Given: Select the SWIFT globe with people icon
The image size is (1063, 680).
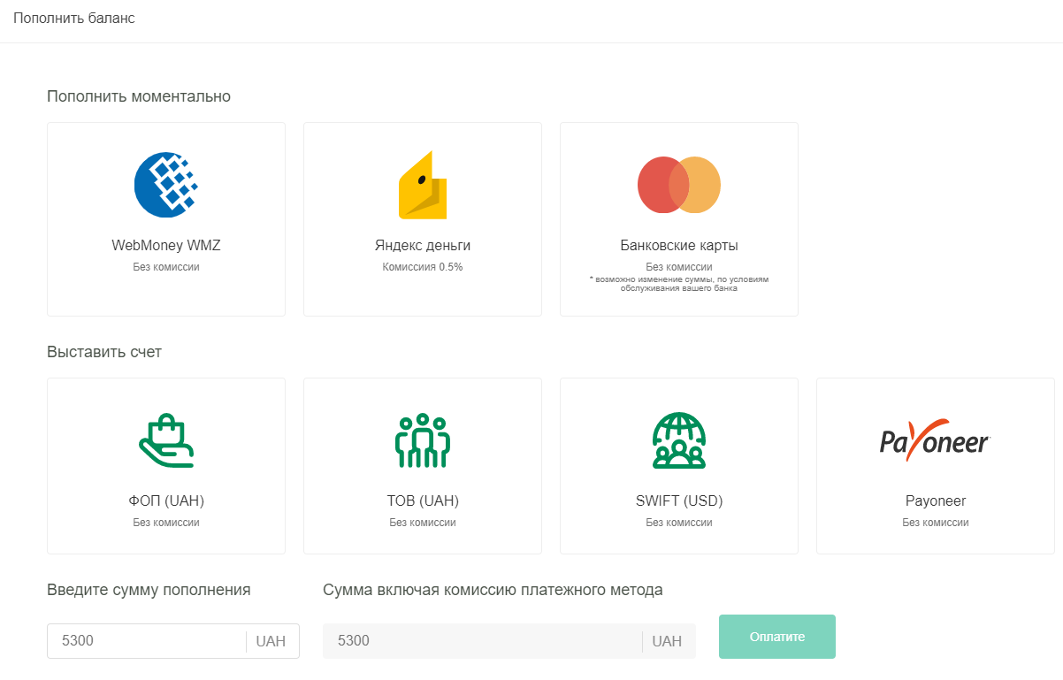Looking at the screenshot, I should (678, 440).
